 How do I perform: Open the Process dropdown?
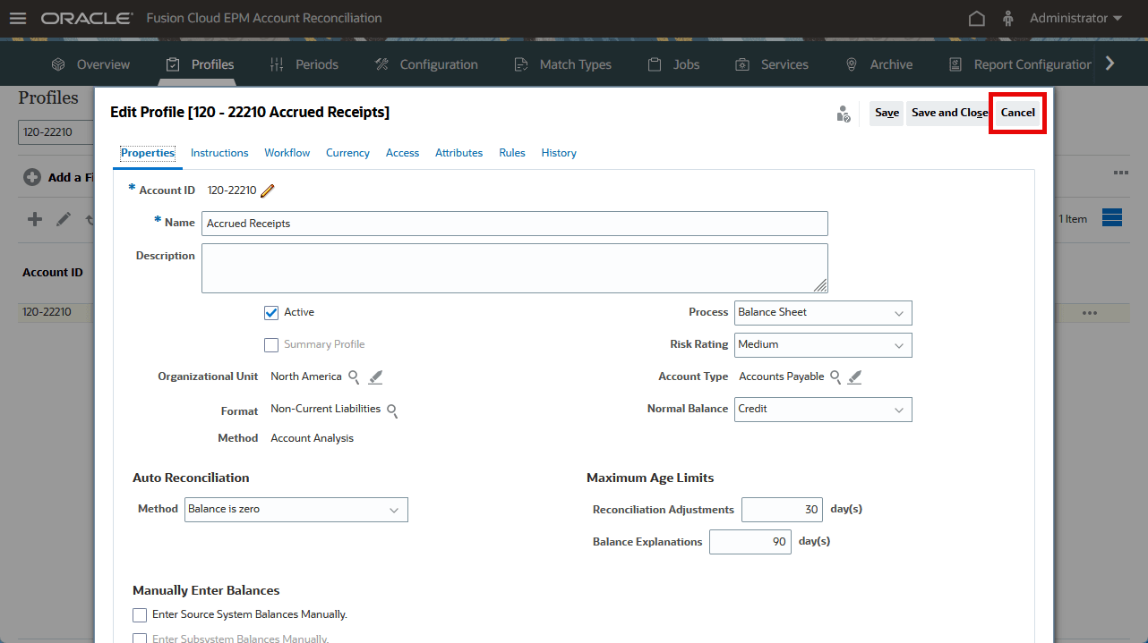(x=823, y=313)
